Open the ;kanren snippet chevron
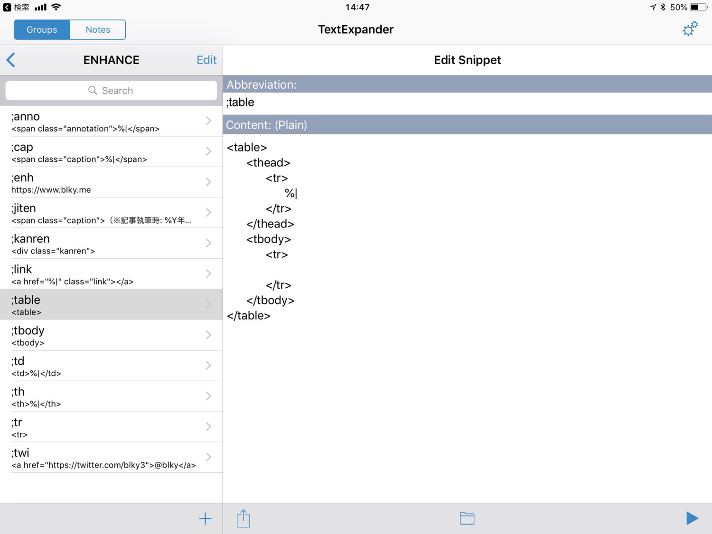This screenshot has height=534, width=712. [x=208, y=243]
